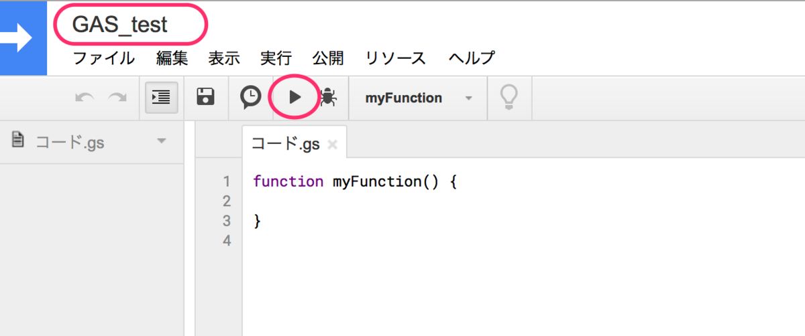Viewport: 805px width, 336px height.
Task: Rename the project title GAS_test
Action: pos(120,24)
